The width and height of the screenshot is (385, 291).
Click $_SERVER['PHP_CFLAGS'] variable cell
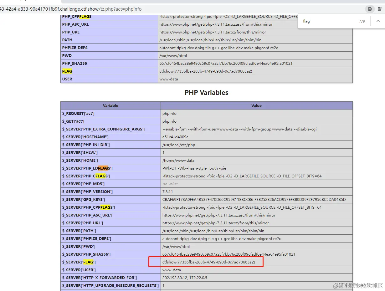tap(110, 176)
